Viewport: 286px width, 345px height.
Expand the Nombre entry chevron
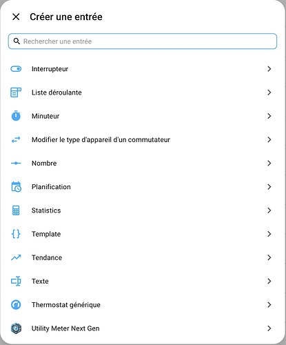[x=269, y=164]
